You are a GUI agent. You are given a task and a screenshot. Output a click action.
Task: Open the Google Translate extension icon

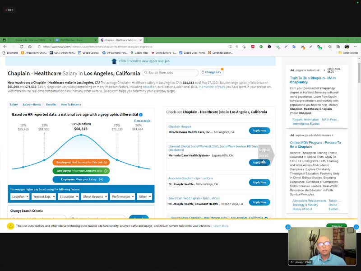click(294, 47)
